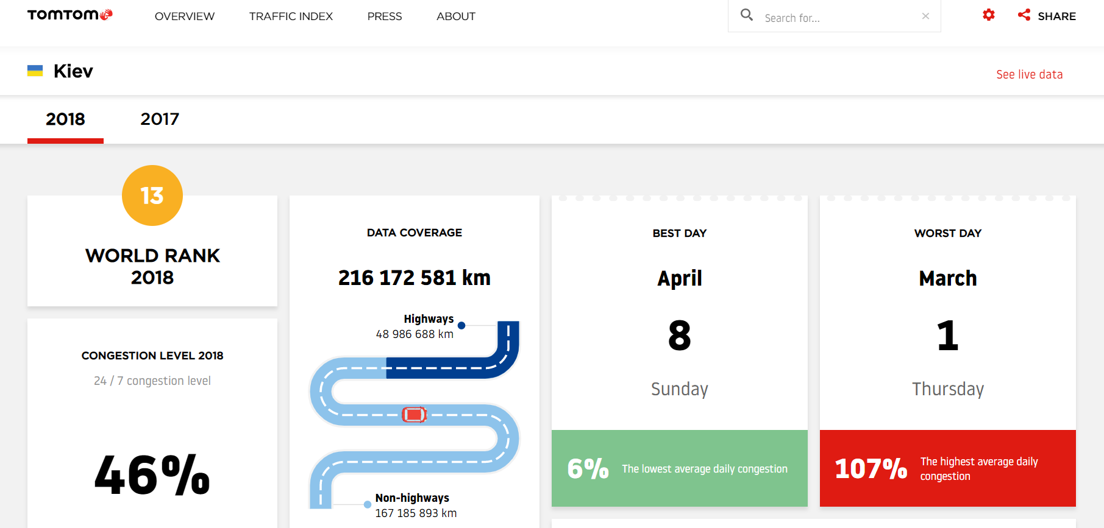Click the Non-highways 167 185 893 km value

[x=416, y=513]
